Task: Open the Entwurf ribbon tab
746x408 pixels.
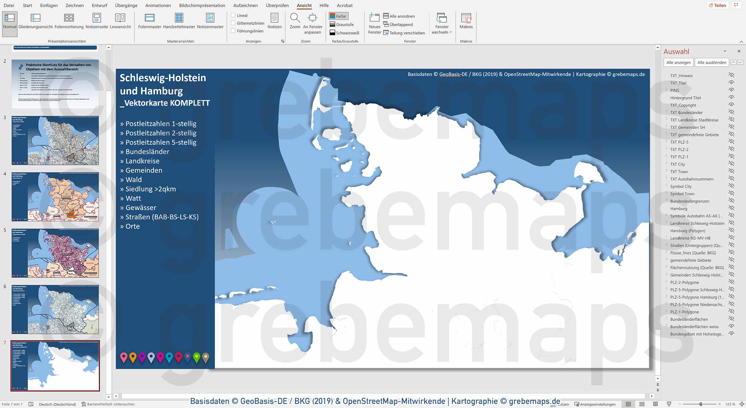Action: pos(99,5)
